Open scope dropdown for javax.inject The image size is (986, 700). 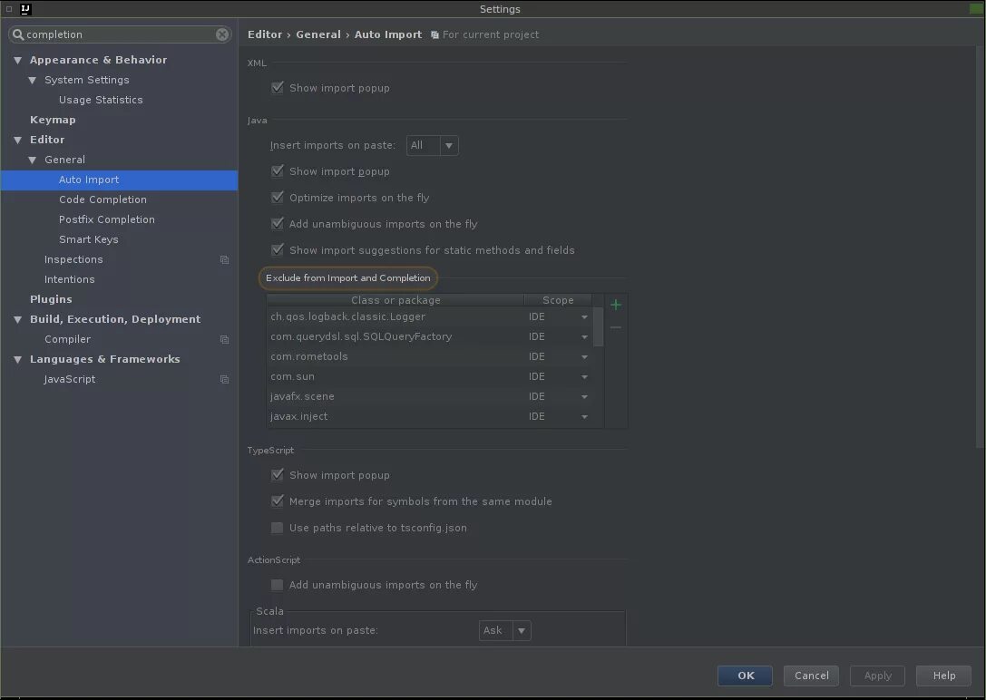pyautogui.click(x=584, y=417)
